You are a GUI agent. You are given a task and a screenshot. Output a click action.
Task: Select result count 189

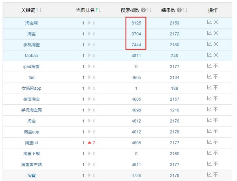175,88
